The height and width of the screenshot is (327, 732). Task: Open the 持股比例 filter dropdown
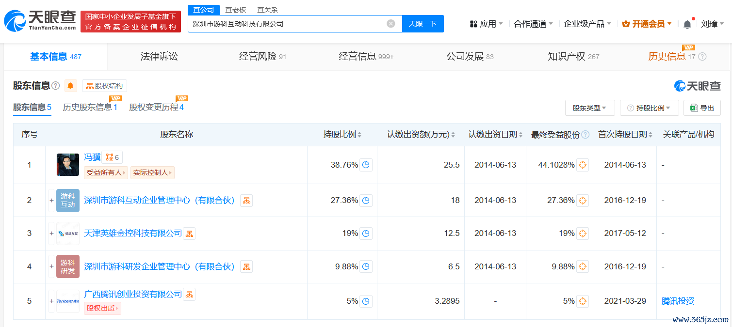pyautogui.click(x=649, y=108)
